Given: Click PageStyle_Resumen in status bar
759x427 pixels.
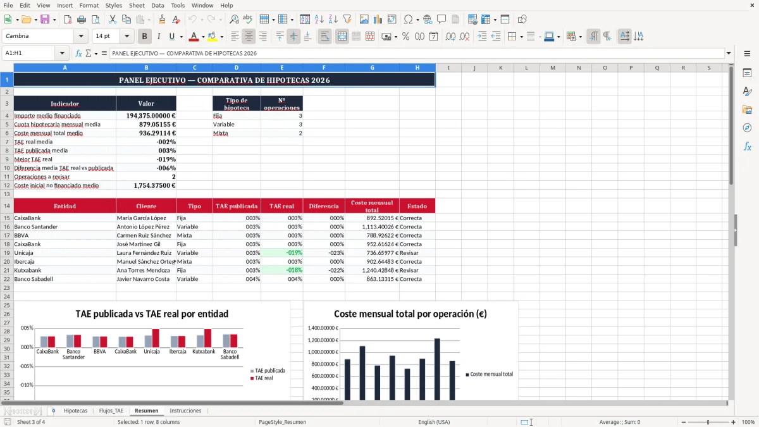Looking at the screenshot, I should [282, 422].
